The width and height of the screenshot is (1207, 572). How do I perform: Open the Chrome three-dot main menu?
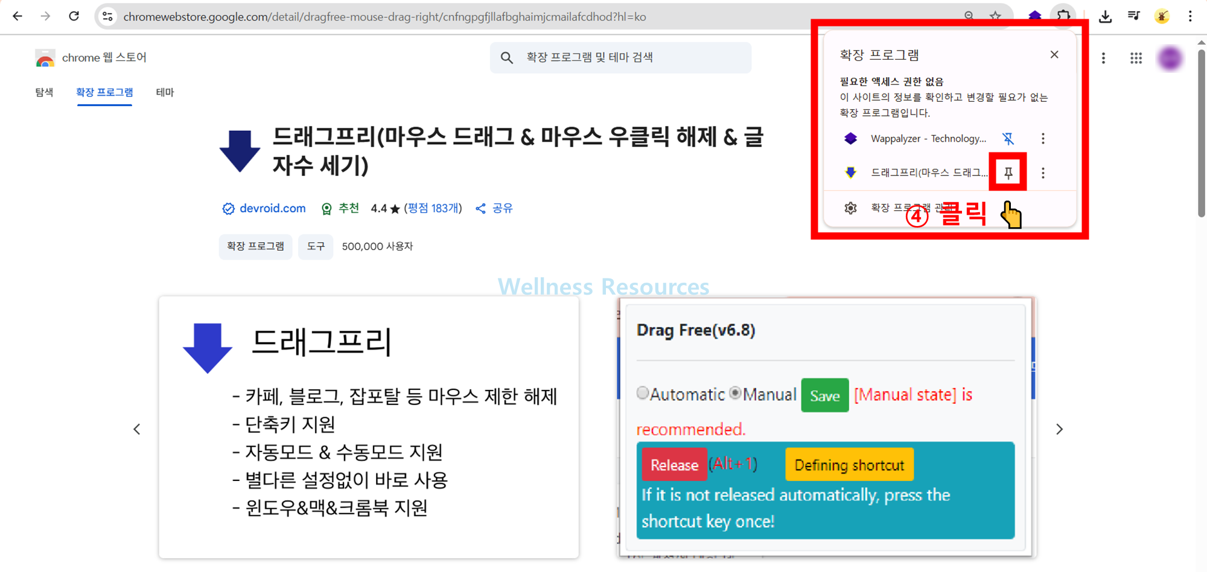1190,16
